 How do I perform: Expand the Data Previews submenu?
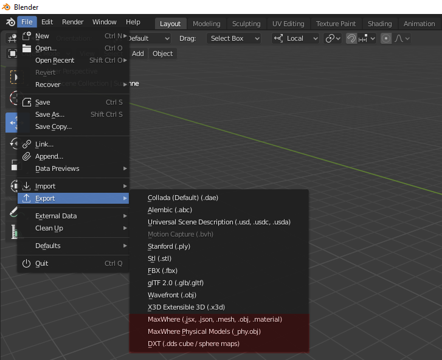[74, 168]
